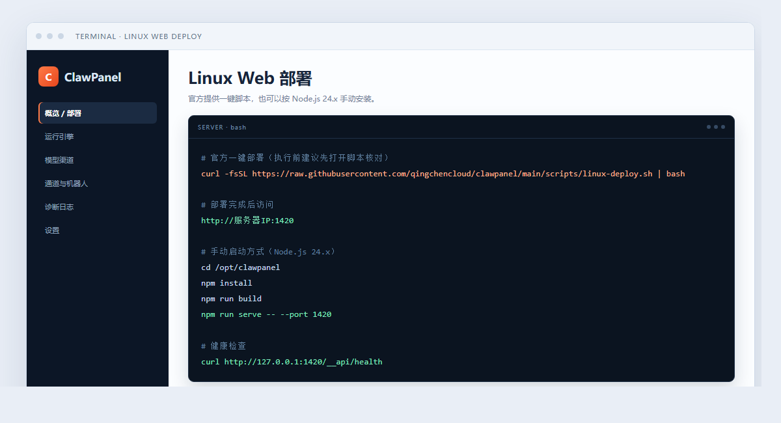Click the 官方提供一键脚本 subtitle text
The height and width of the screenshot is (423, 781).
282,99
